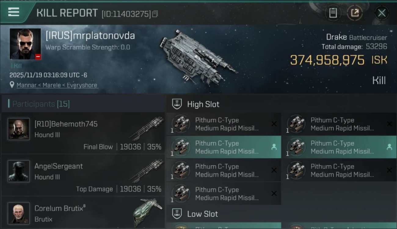Image resolution: width=397 pixels, height=229 pixels.
Task: Click the Participants section header
Action: tap(41, 104)
